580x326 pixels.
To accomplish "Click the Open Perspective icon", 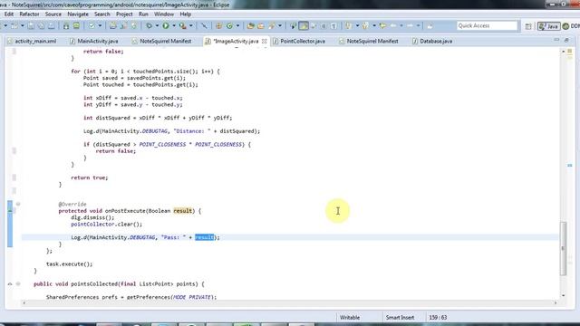I will [528, 26].
